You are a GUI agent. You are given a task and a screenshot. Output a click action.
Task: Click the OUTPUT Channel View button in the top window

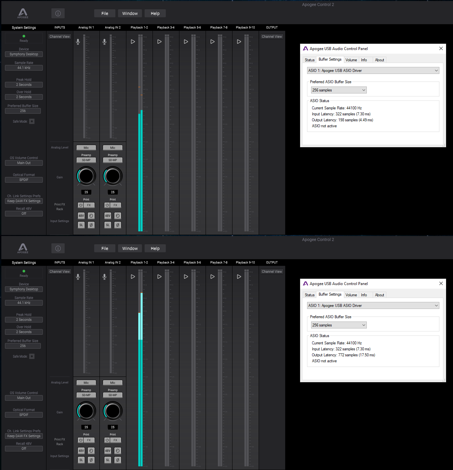[x=272, y=37]
